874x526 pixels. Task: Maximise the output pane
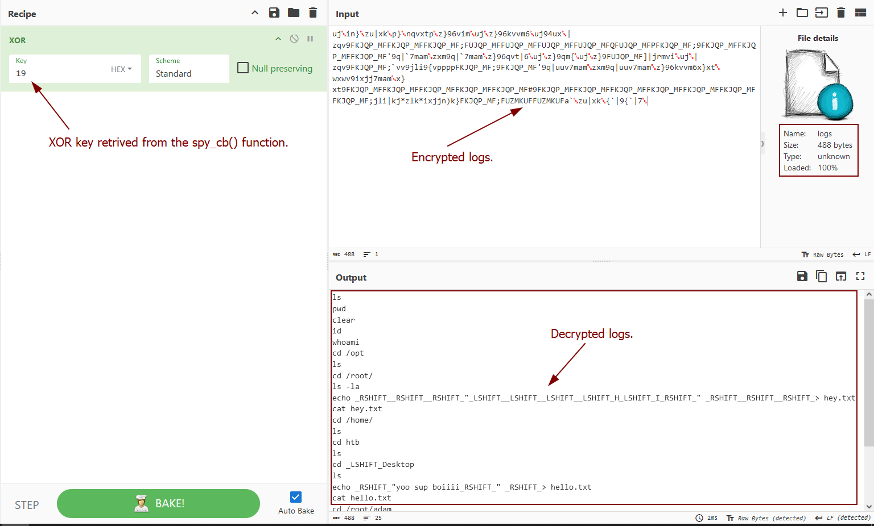[x=860, y=276]
